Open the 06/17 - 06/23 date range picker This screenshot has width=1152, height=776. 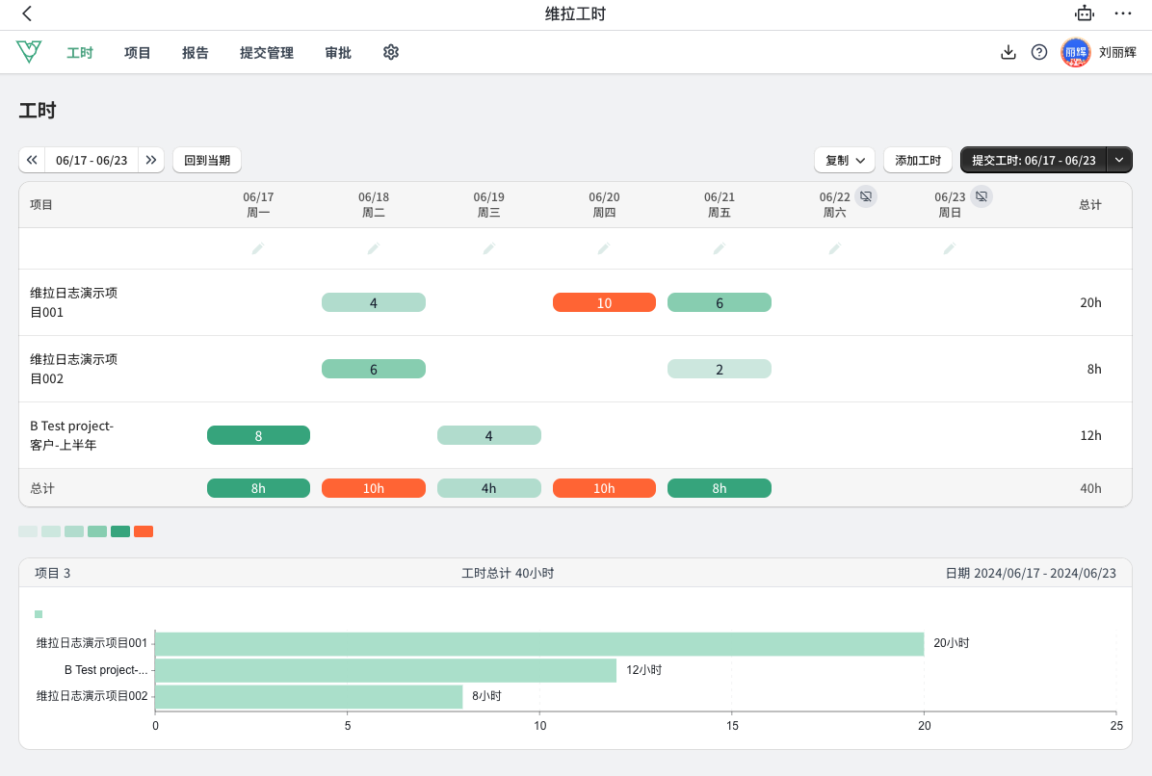(92, 160)
